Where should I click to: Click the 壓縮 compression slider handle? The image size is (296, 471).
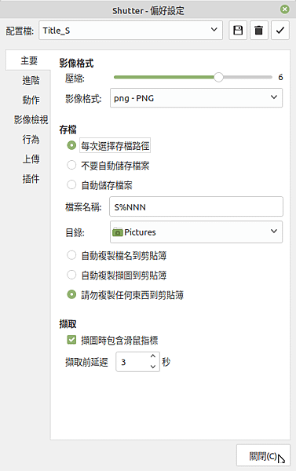coord(218,77)
